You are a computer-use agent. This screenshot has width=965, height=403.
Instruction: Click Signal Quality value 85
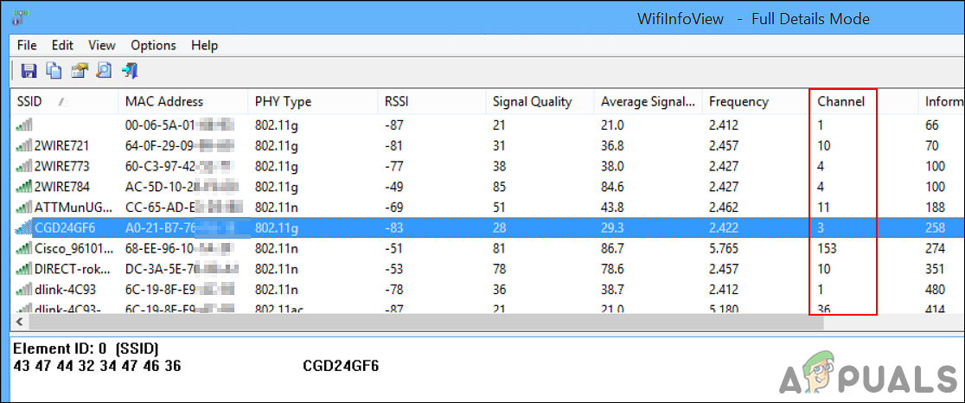(x=499, y=187)
